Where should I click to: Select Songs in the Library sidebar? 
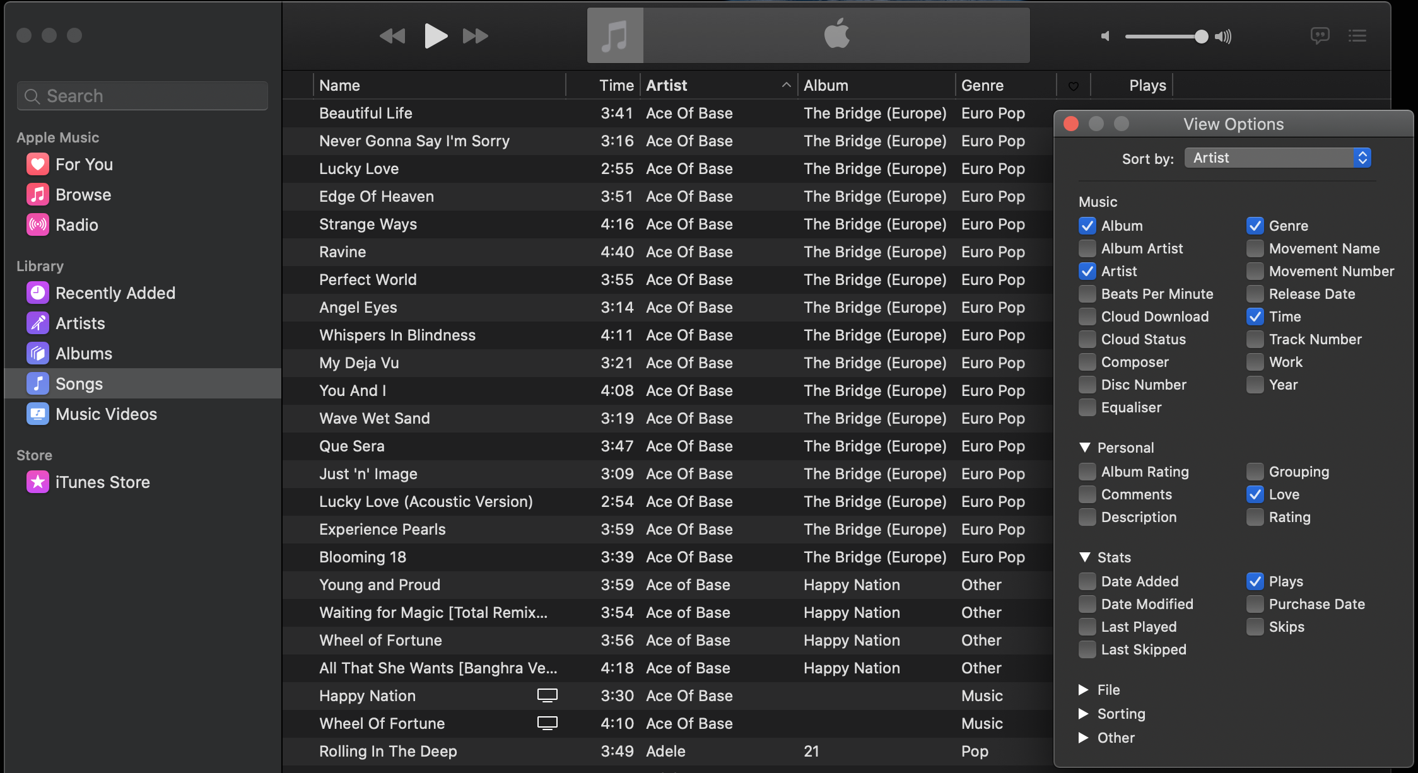click(143, 383)
